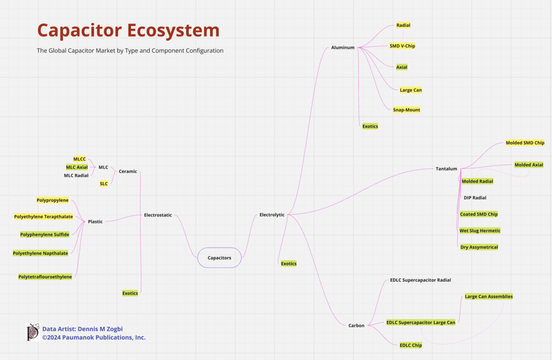The image size is (552, 360).
Task: Click the Carbon node
Action: [356, 325]
